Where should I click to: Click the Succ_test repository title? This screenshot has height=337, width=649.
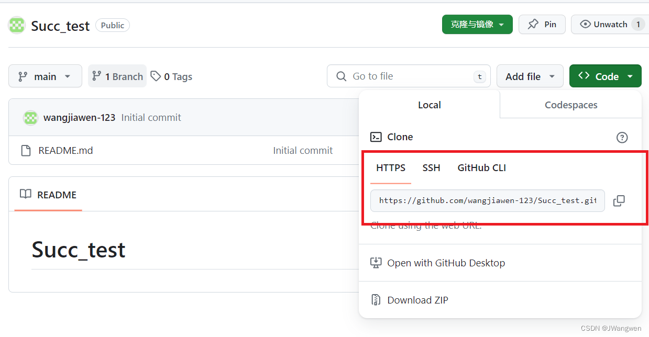pos(60,26)
